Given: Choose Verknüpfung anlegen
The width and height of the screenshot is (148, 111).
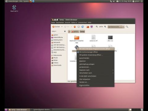Looking at the screenshot, I should click(x=96, y=64).
